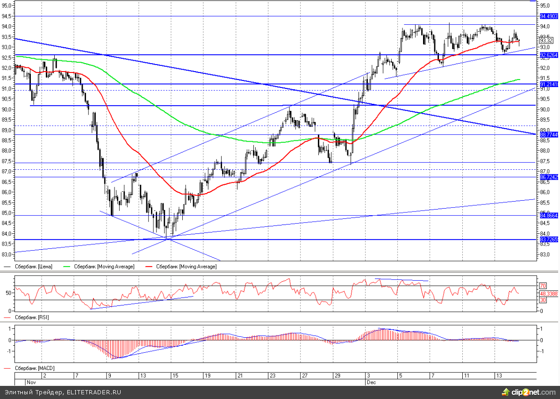This screenshot has height=399, width=560.
Task: Click the RSI 70 overbought level label
Action: (543, 285)
